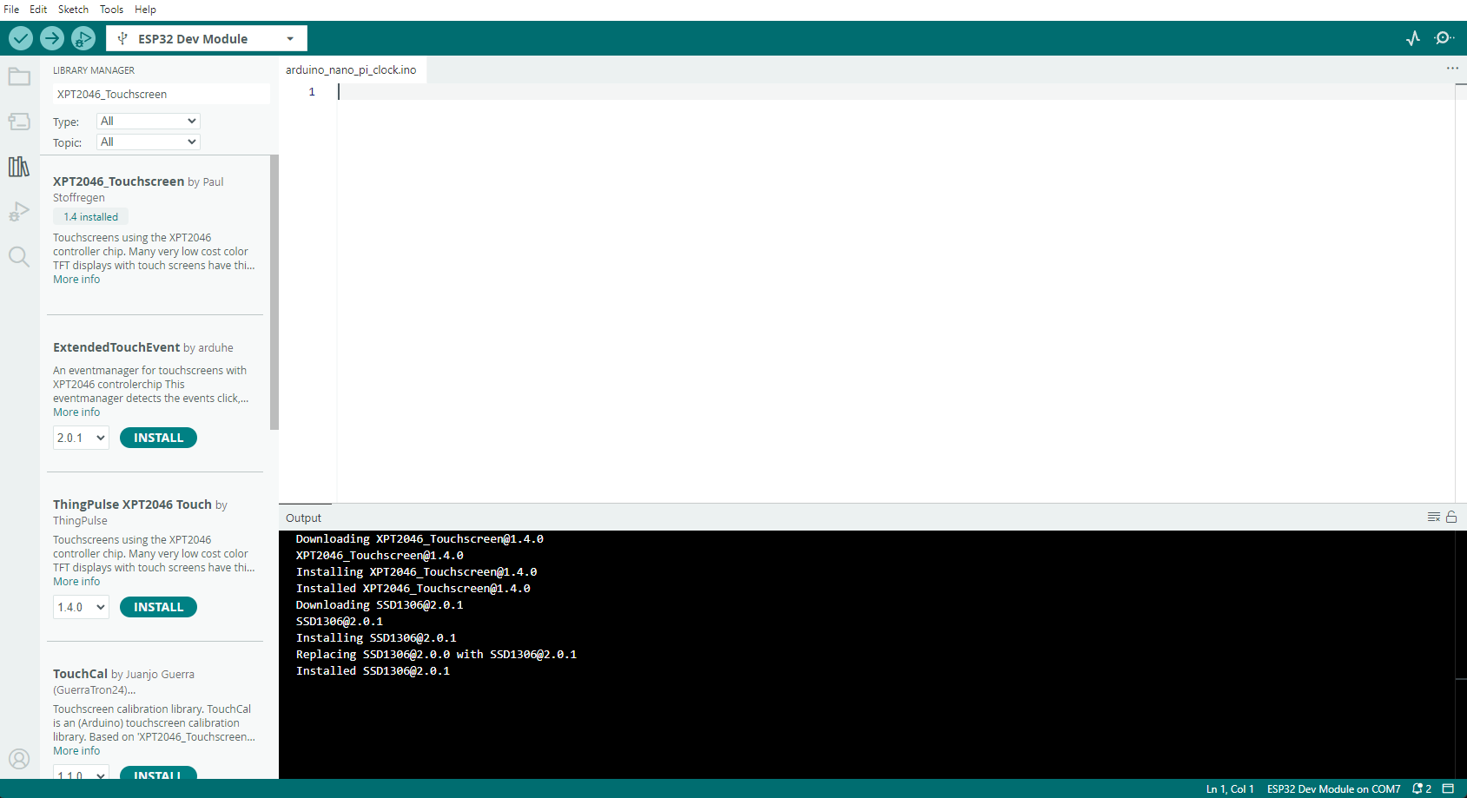Click 'Installed XPT2046_Touchscreen@1.4.0' output line
The height and width of the screenshot is (798, 1467).
[x=413, y=589]
